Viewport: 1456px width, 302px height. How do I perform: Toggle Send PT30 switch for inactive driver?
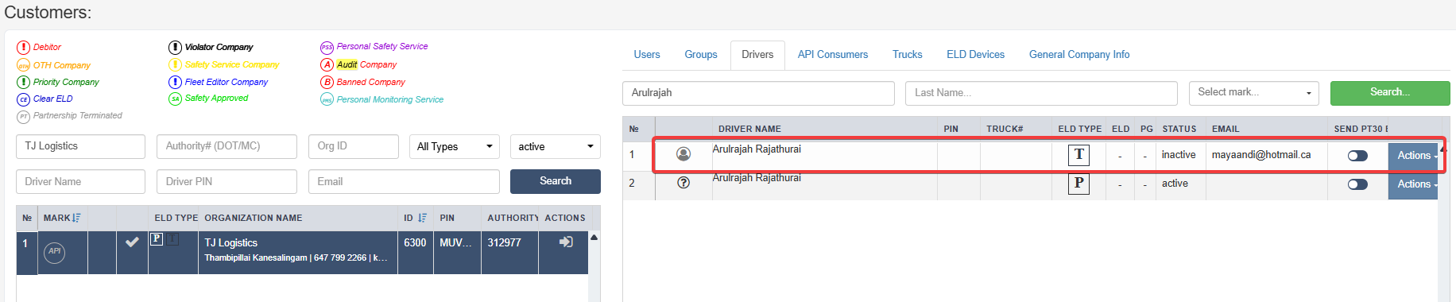pyautogui.click(x=1357, y=156)
